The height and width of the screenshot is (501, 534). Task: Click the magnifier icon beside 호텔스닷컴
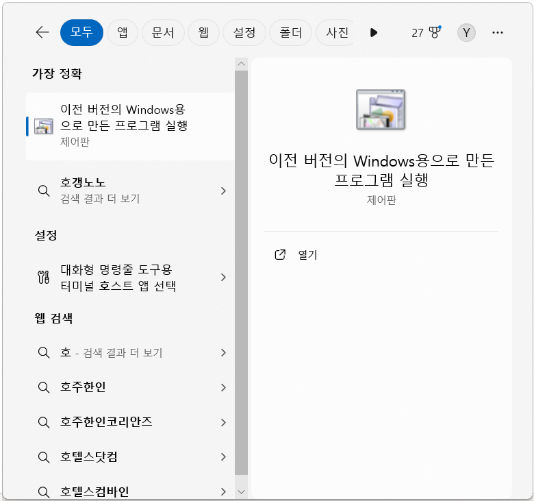pos(44,457)
